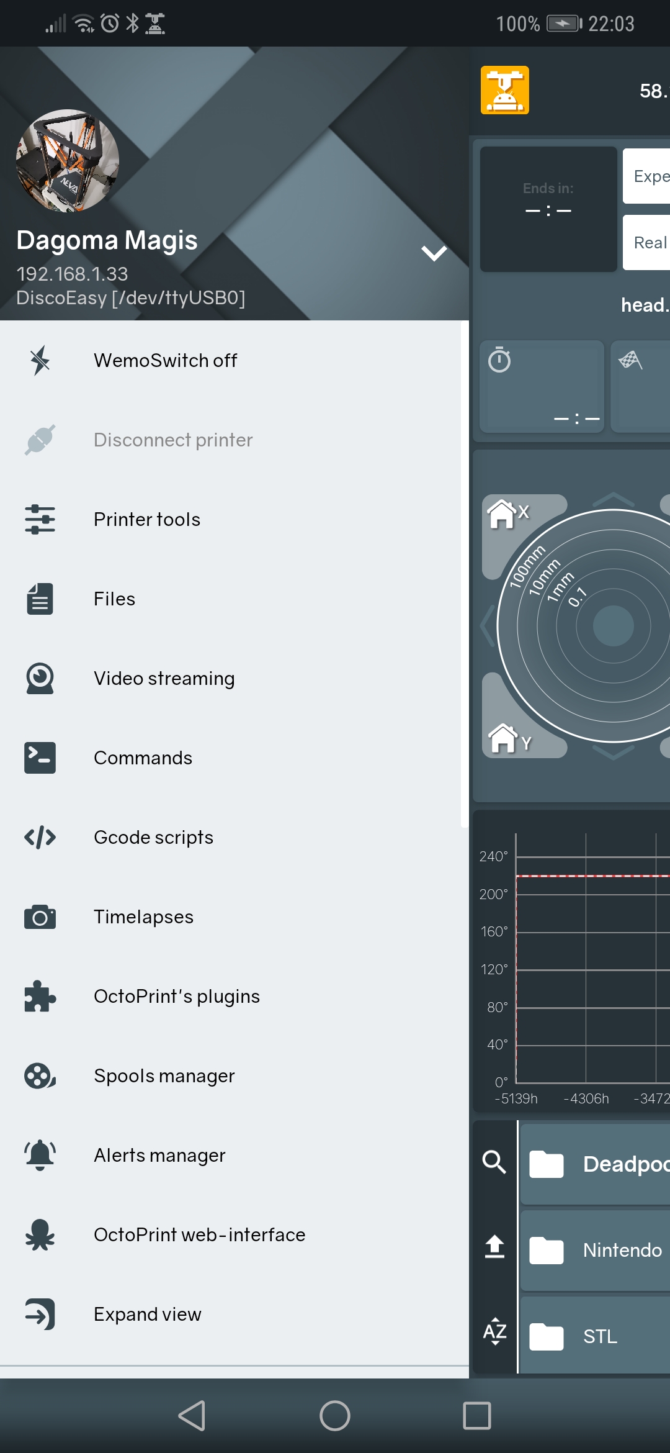Tap the Alerts manager bell icon
The image size is (670, 1453).
40,1156
